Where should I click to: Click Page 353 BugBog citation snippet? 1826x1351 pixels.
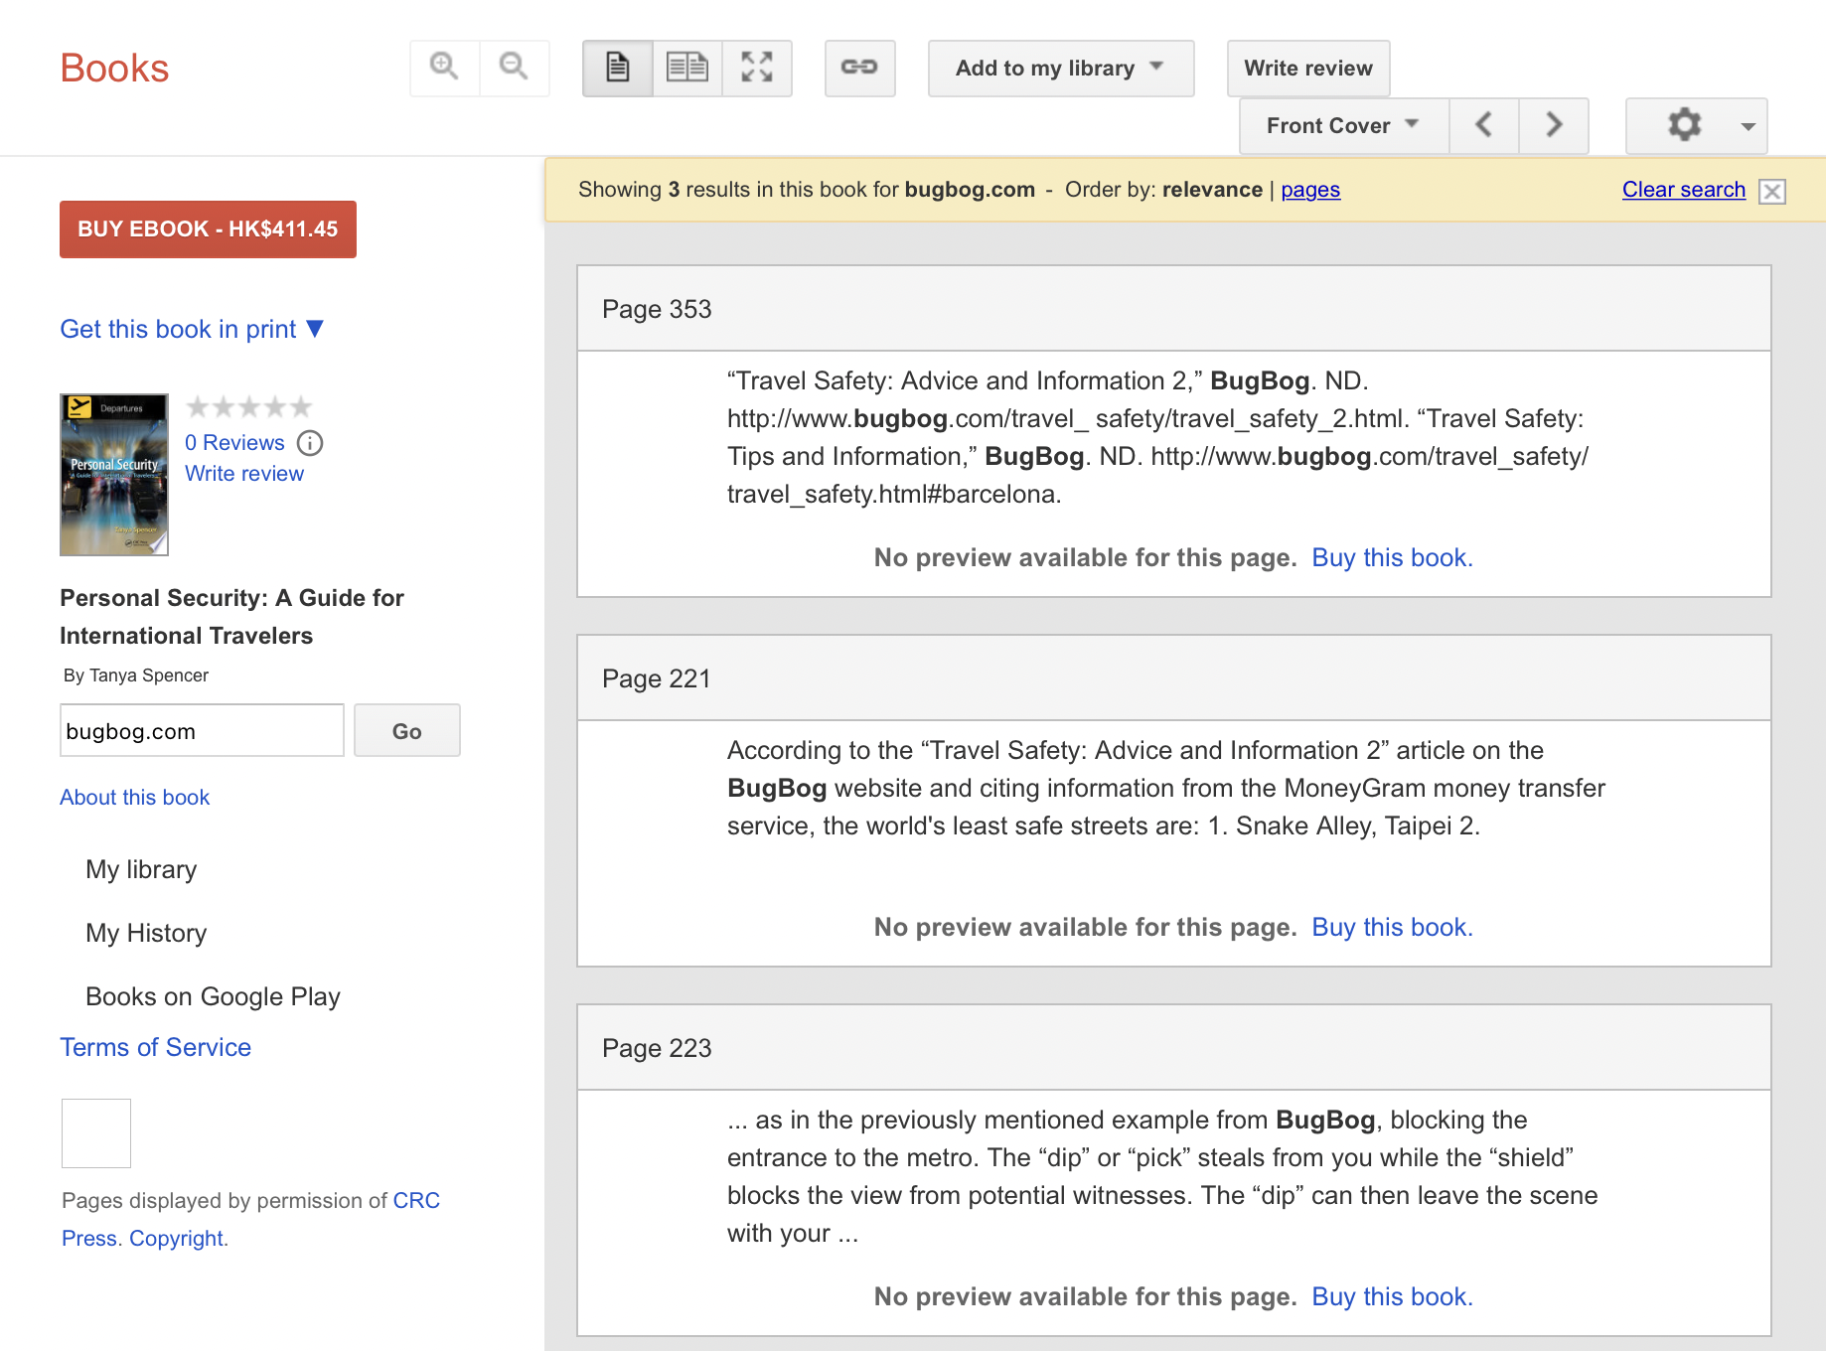coord(1158,437)
